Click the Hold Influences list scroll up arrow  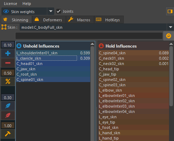(x=171, y=44)
